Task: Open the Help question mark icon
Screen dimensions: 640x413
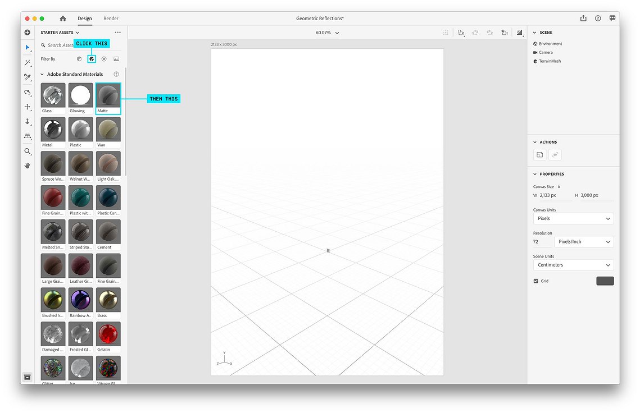Action: pyautogui.click(x=598, y=19)
